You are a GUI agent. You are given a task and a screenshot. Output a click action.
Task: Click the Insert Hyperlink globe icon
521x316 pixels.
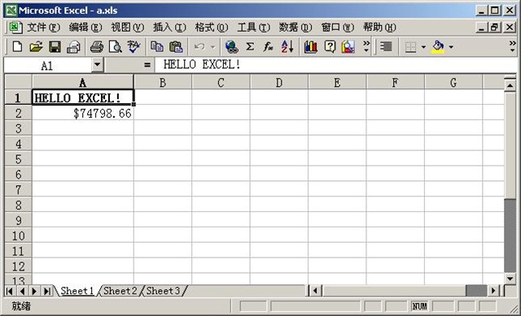(231, 47)
